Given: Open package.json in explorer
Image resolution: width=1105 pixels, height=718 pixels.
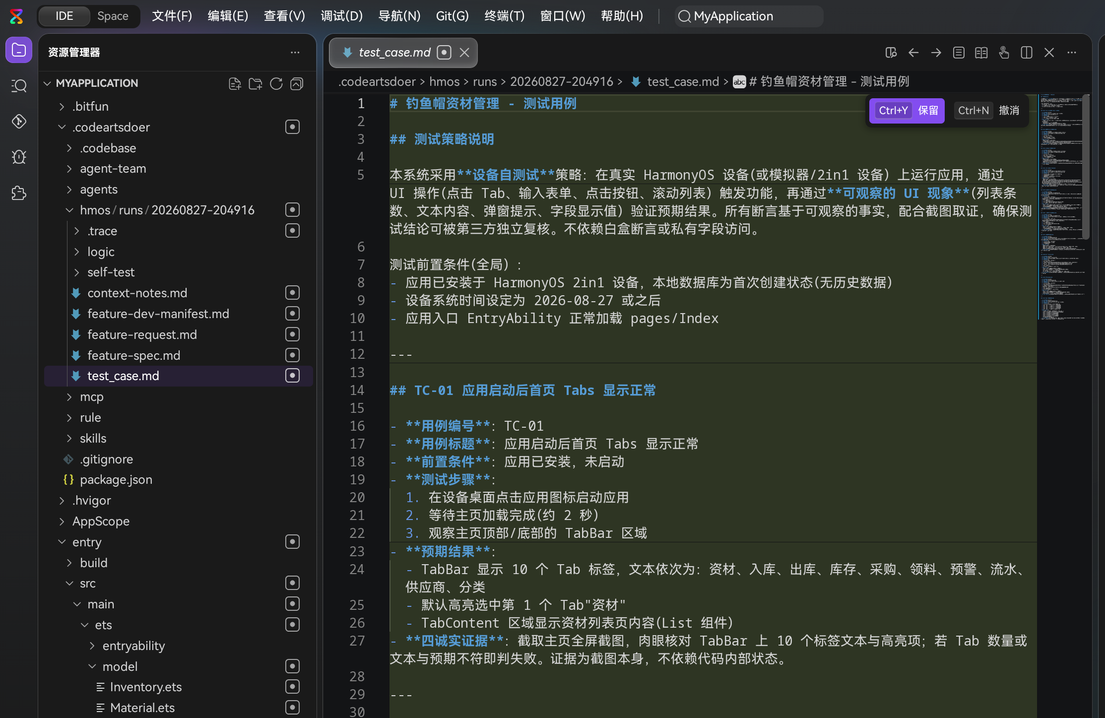Looking at the screenshot, I should [x=116, y=480].
